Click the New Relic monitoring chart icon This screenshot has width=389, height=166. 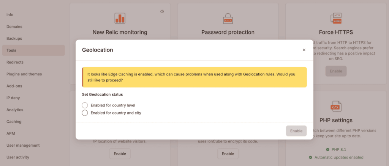pyautogui.click(x=120, y=18)
